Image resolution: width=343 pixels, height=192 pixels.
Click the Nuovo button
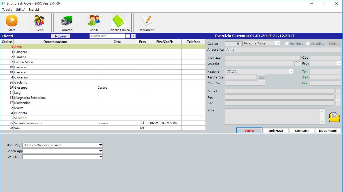click(60, 36)
